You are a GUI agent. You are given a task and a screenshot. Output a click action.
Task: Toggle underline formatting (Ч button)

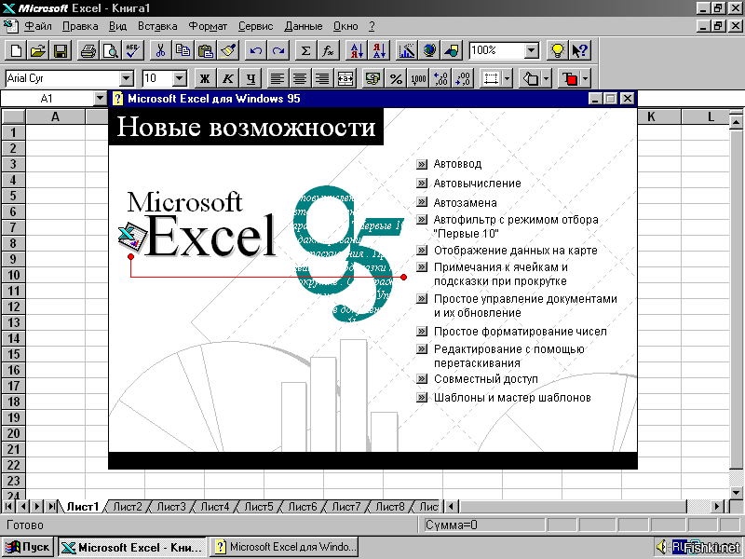249,78
